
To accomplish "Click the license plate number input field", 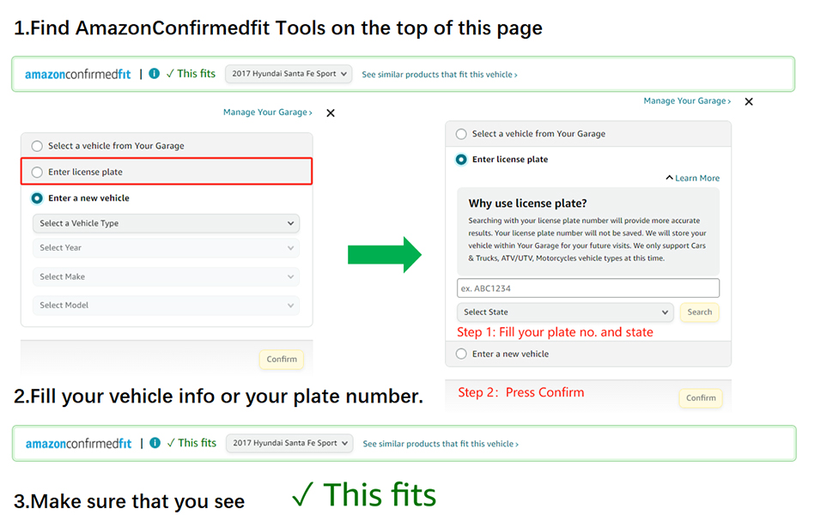I will [588, 288].
